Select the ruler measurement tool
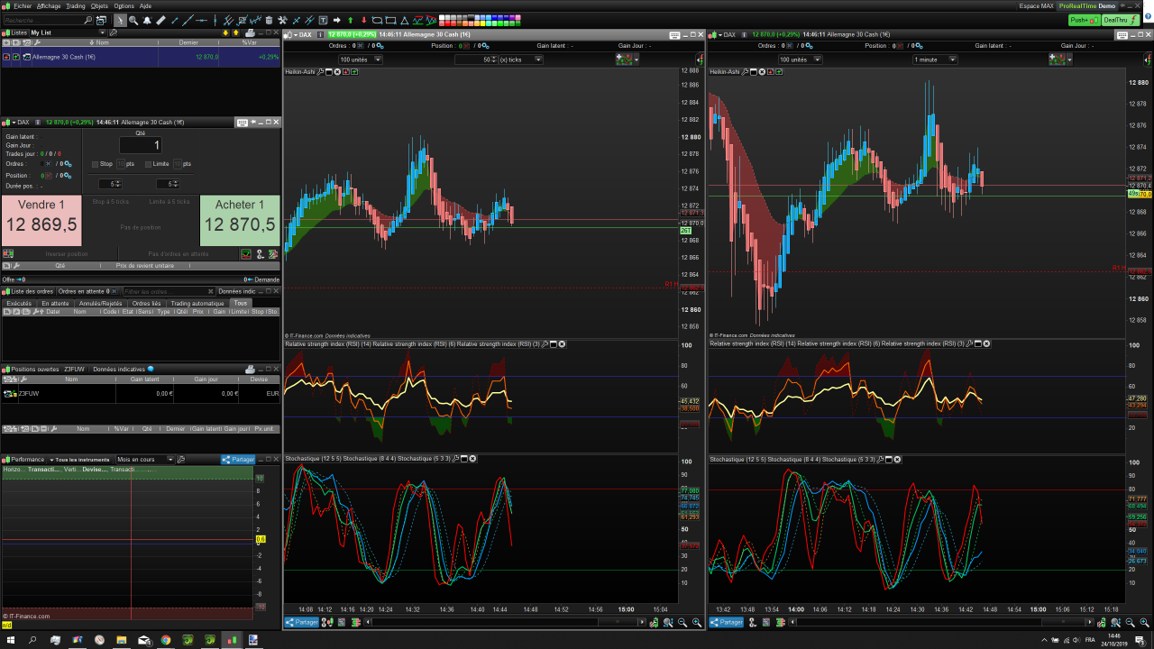 (160, 20)
